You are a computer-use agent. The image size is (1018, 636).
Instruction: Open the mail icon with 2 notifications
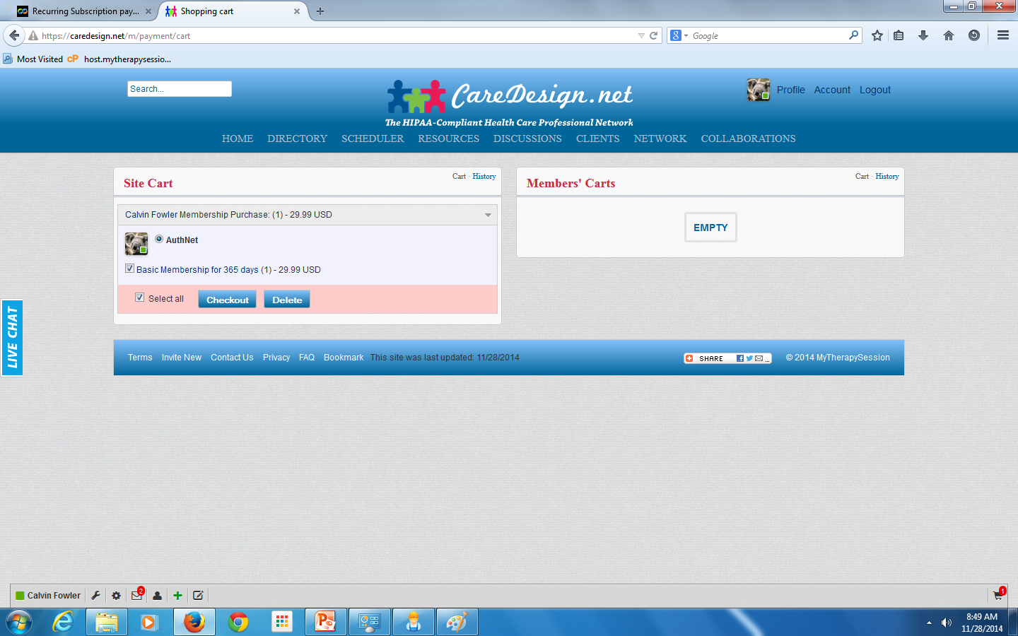137,595
